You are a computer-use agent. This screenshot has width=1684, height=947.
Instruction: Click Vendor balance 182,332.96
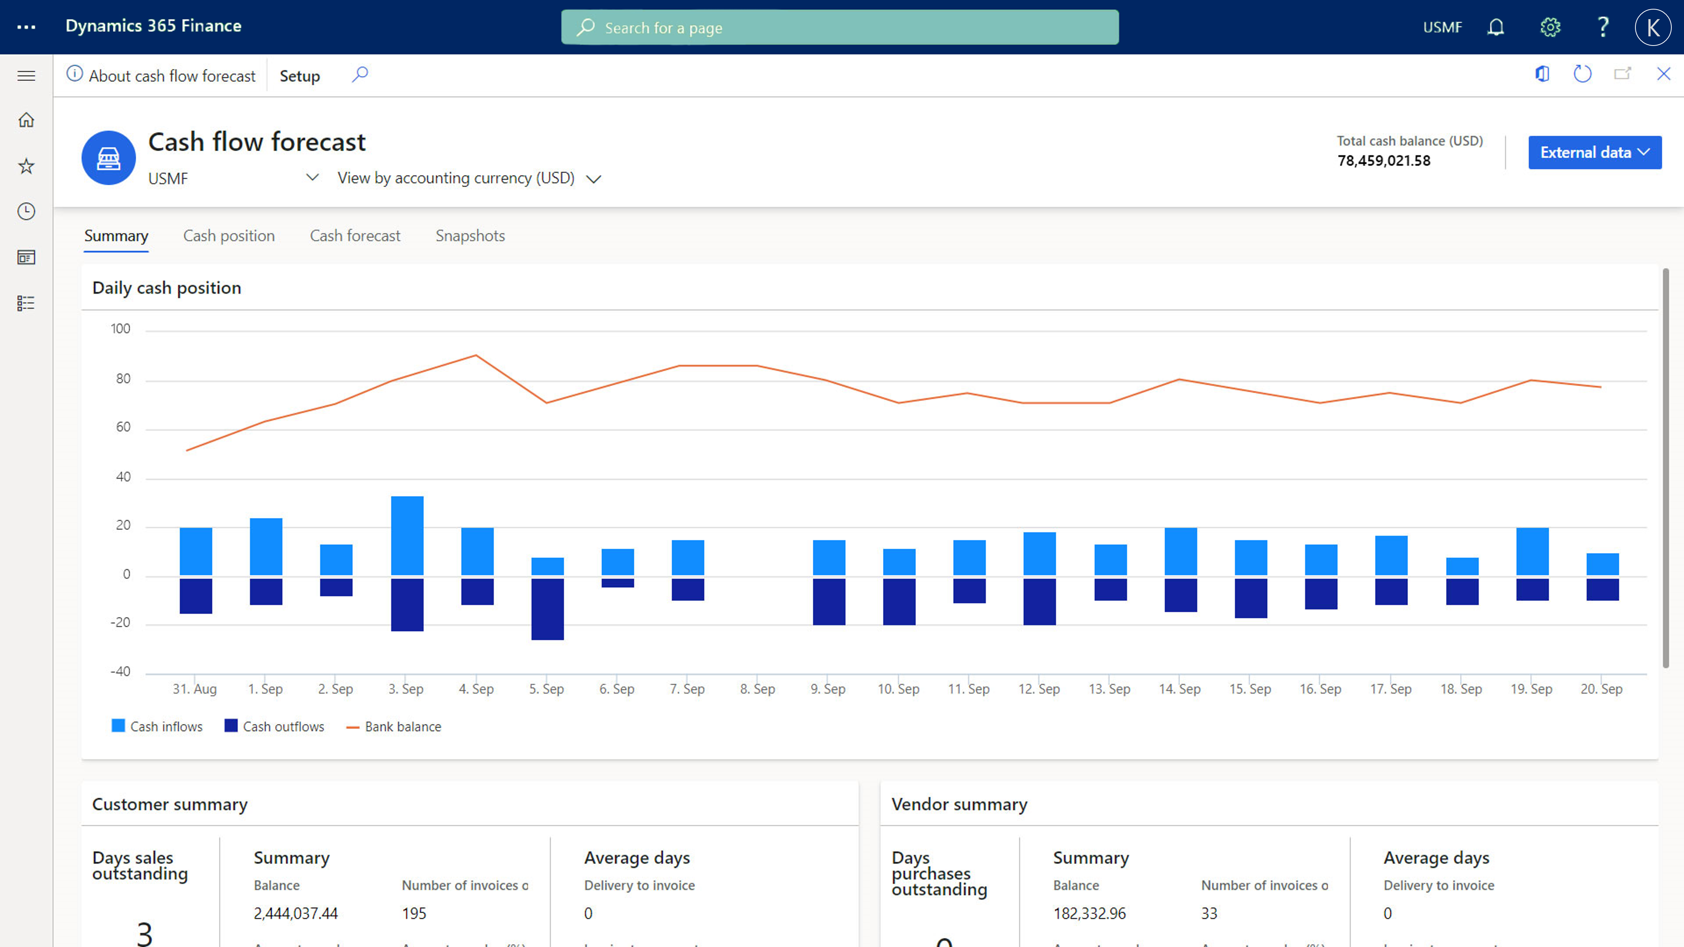pos(1089,913)
